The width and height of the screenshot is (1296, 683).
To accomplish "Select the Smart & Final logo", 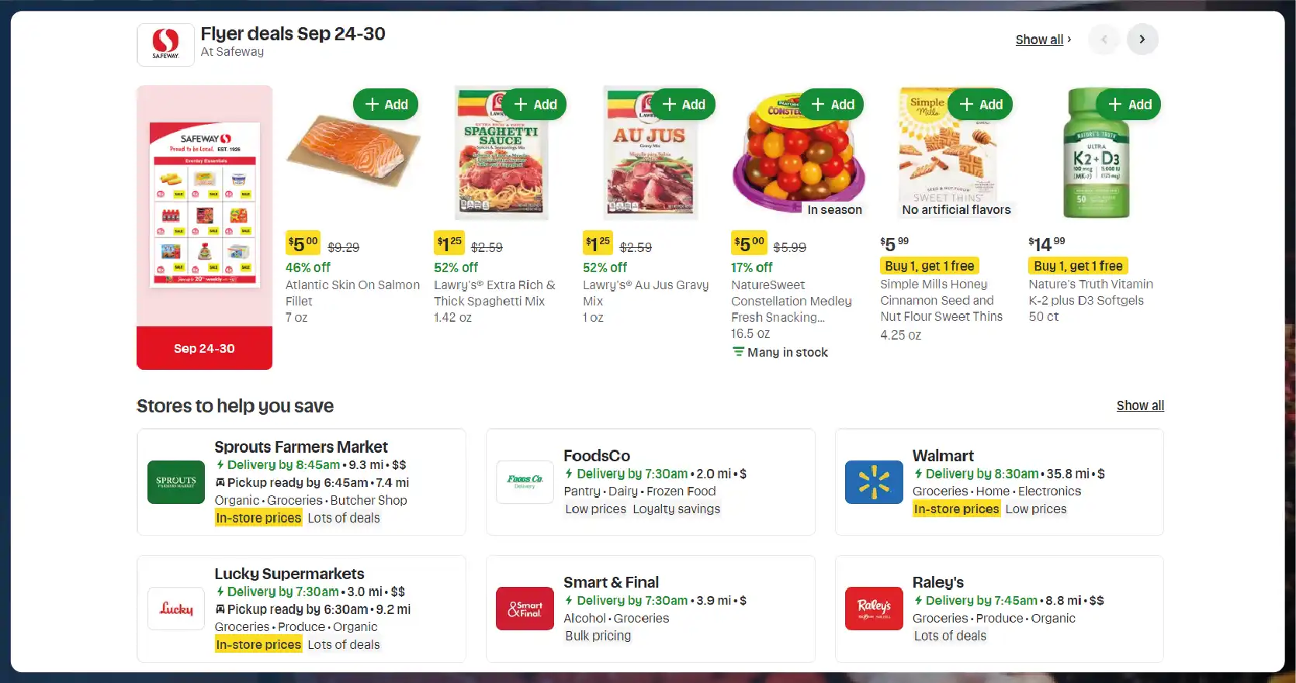I will point(525,609).
